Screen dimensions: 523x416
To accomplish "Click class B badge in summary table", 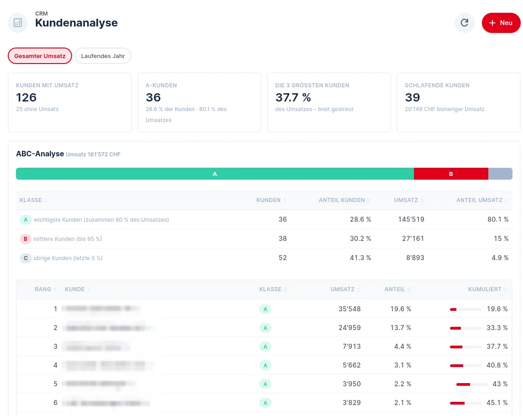I will pyautogui.click(x=26, y=239).
